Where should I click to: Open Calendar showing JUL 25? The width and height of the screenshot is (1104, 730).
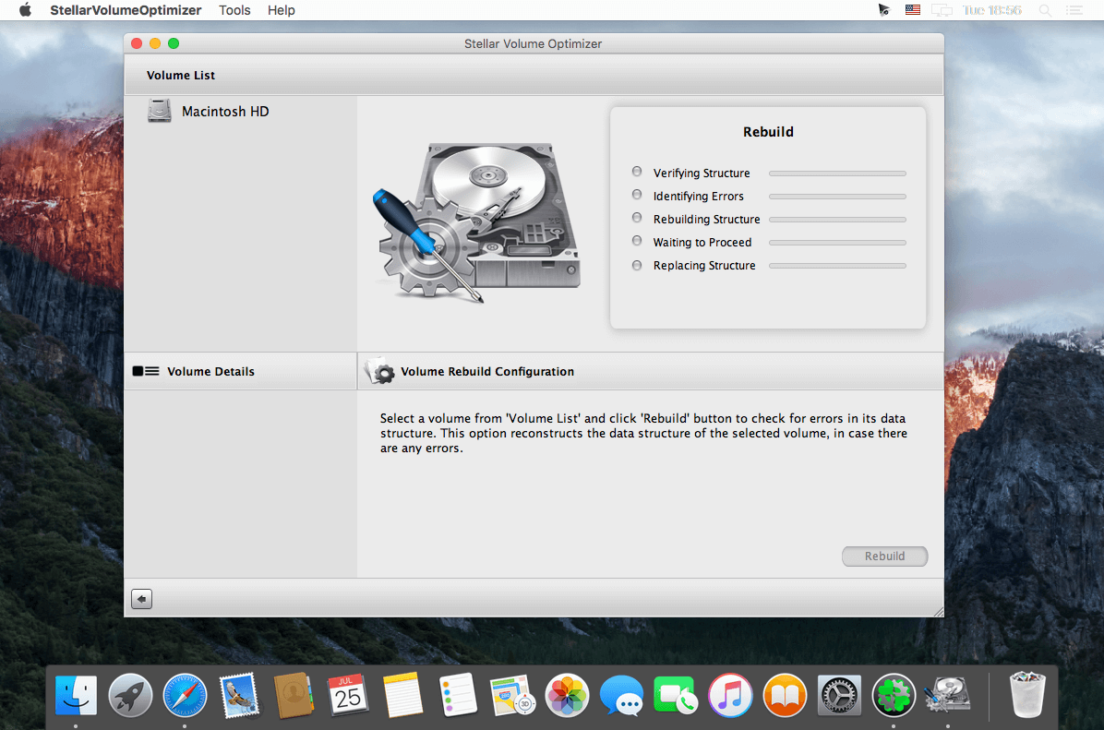pyautogui.click(x=348, y=696)
